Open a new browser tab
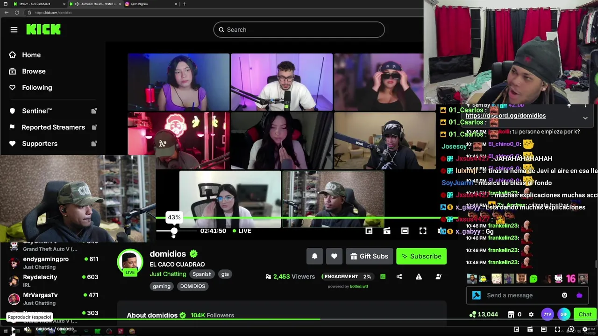This screenshot has height=336, width=598. 185,4
